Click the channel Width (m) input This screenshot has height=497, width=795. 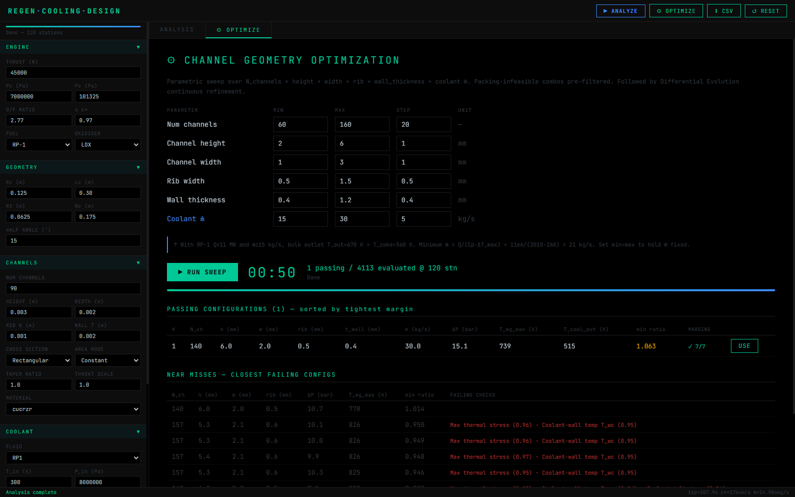108,312
